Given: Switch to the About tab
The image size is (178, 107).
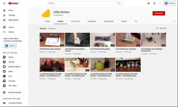Looking at the screenshot, I should (124, 21).
